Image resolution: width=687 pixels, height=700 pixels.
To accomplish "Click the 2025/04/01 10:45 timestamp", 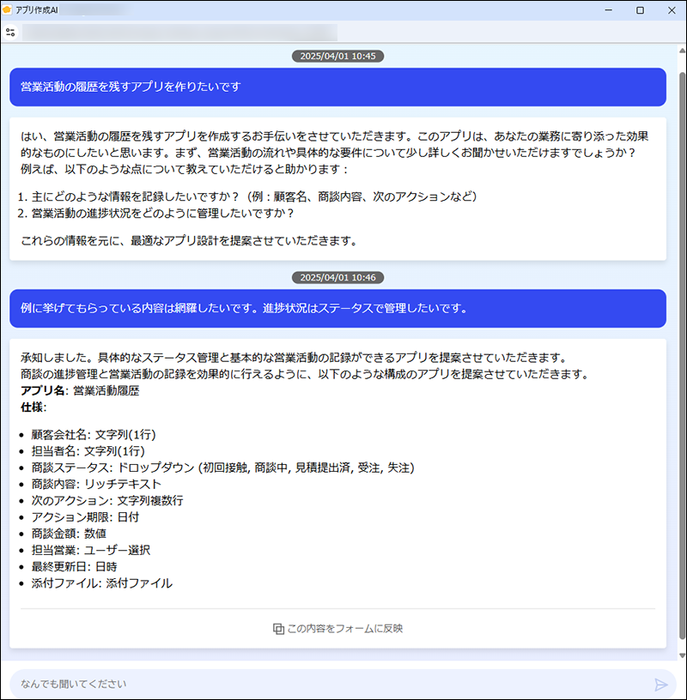I will point(337,57).
